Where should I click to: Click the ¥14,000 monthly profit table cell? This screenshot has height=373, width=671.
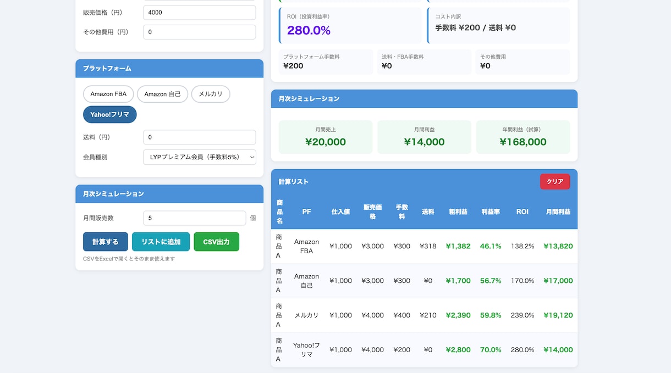click(558, 350)
